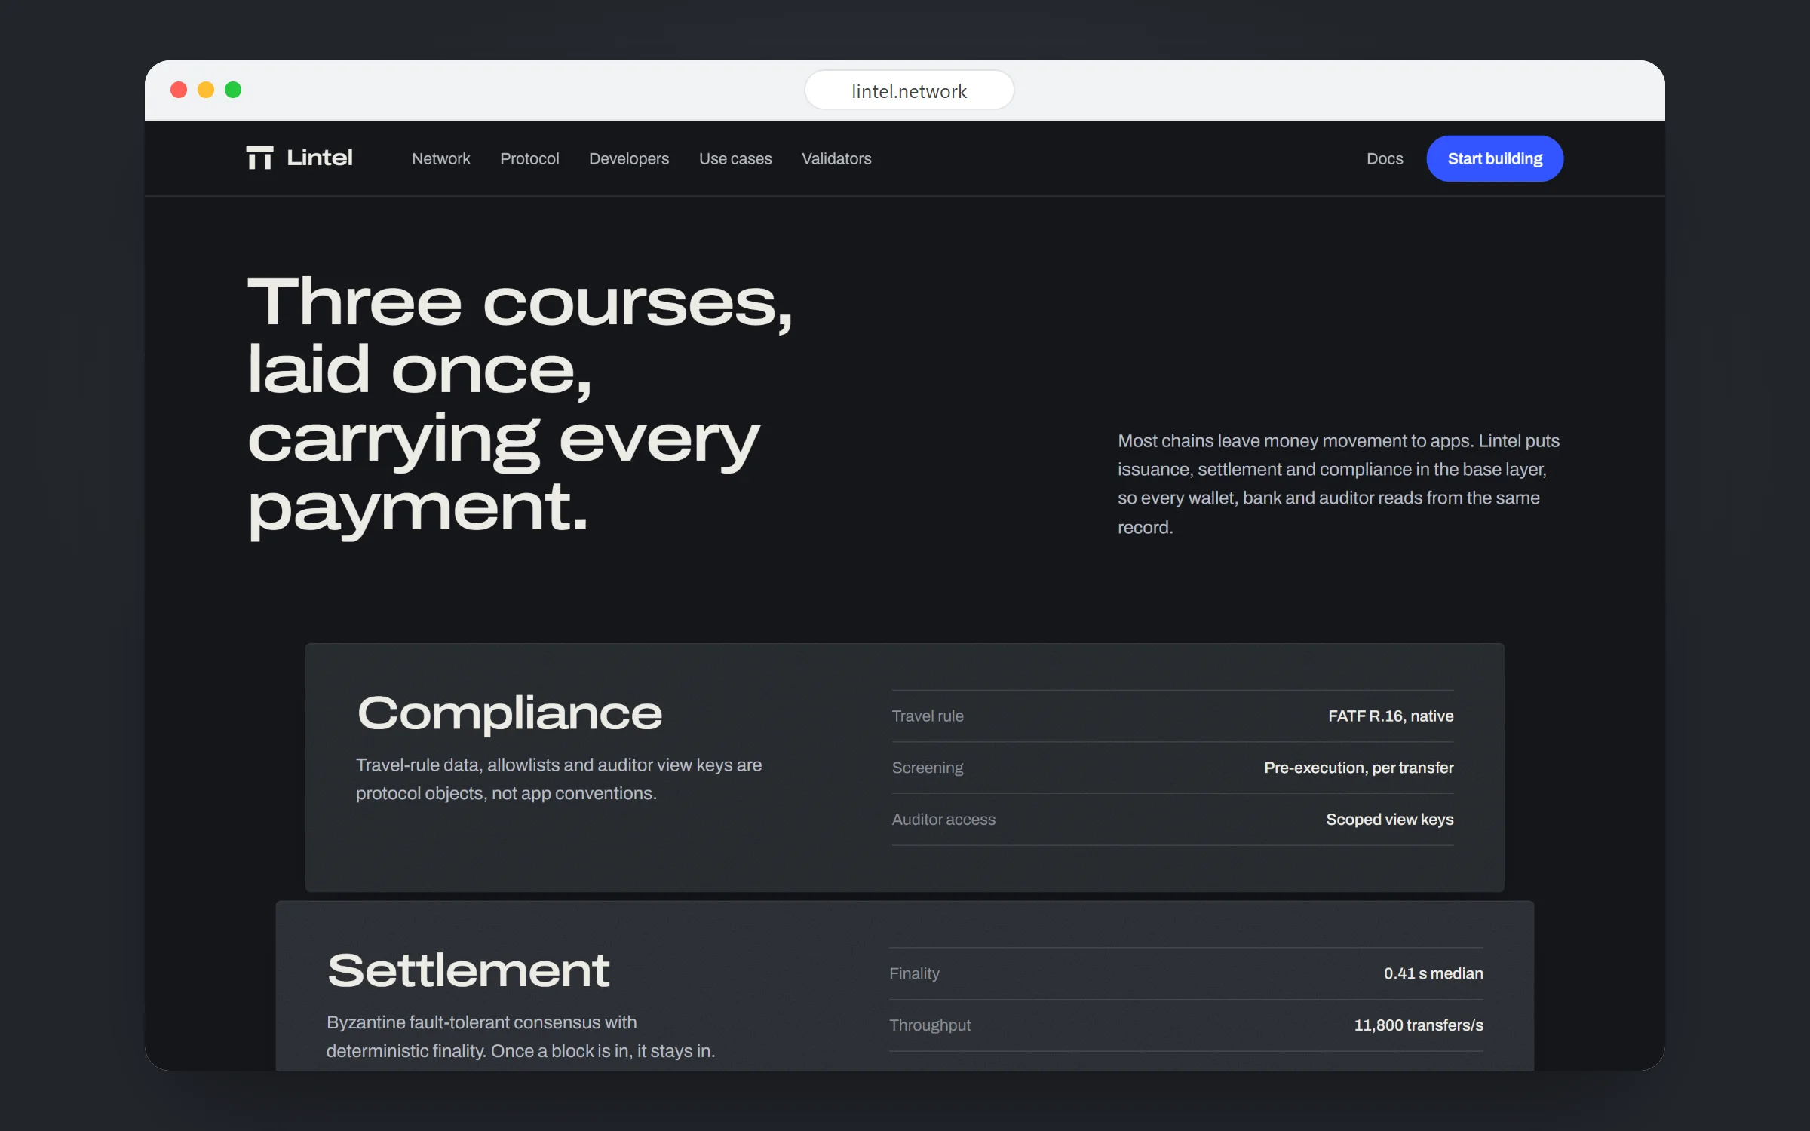Click the Compliance card heading

pos(510,713)
